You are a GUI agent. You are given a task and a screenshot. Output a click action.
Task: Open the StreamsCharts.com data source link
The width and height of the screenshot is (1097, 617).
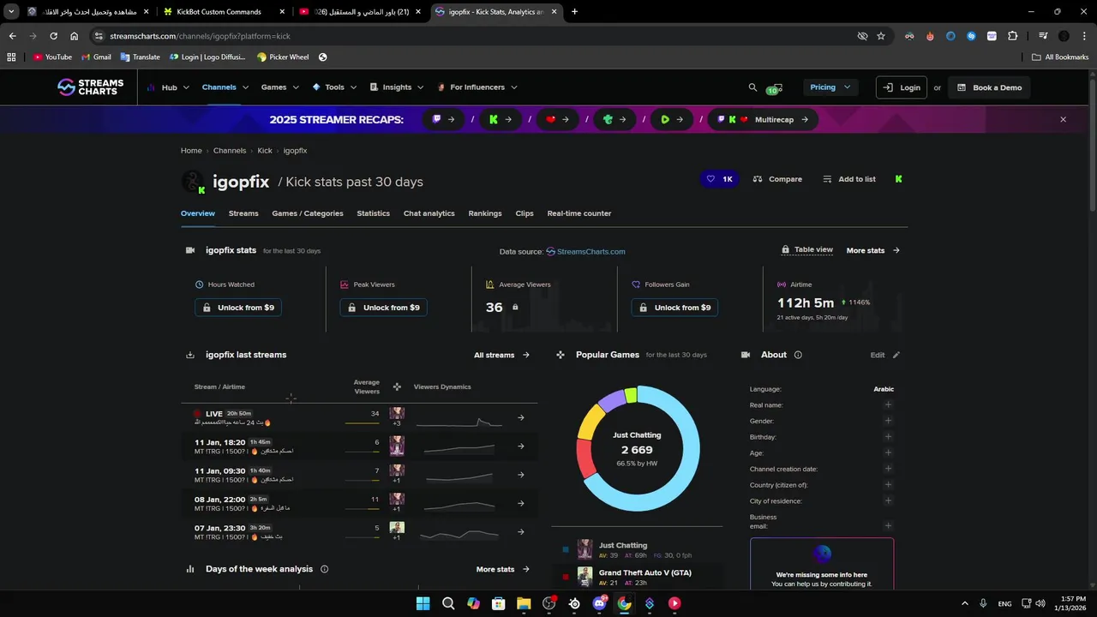(585, 251)
